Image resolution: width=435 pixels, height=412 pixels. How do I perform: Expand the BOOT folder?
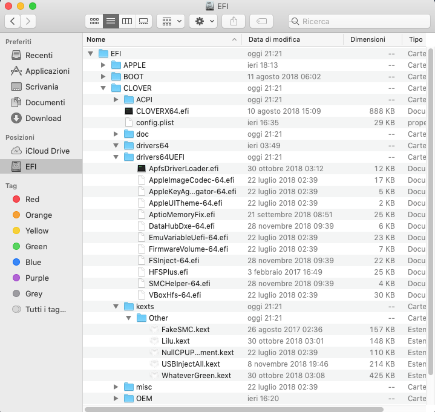[x=103, y=77]
